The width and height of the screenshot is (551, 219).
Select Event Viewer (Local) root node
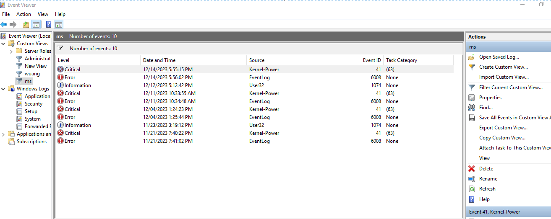tap(26, 36)
